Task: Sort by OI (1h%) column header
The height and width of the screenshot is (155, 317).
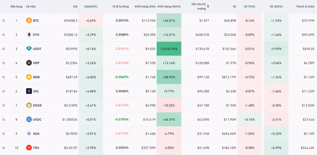Action: 249,7
